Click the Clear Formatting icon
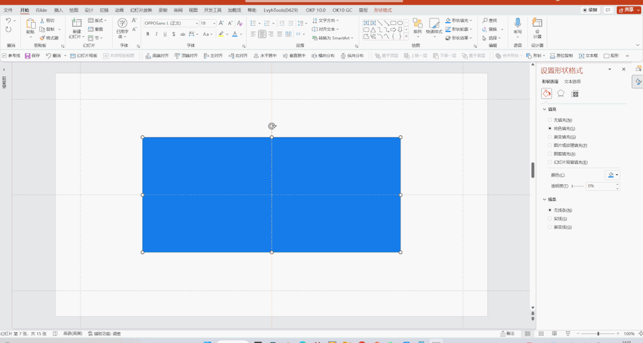The height and width of the screenshot is (343, 643). click(x=240, y=23)
